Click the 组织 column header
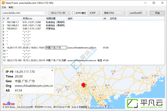Image resolution: width=167 pixels, height=111 pixels. pyautogui.click(x=85, y=19)
